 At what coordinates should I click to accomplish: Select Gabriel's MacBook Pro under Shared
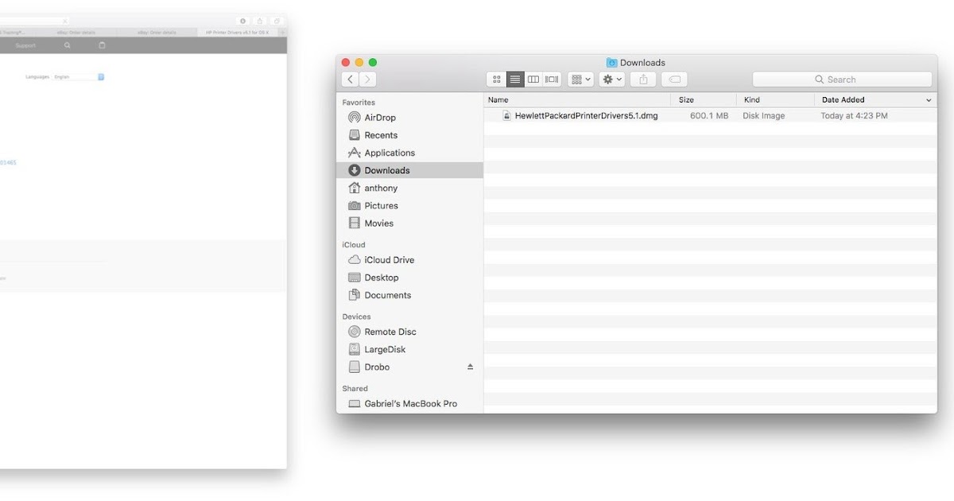coord(409,404)
